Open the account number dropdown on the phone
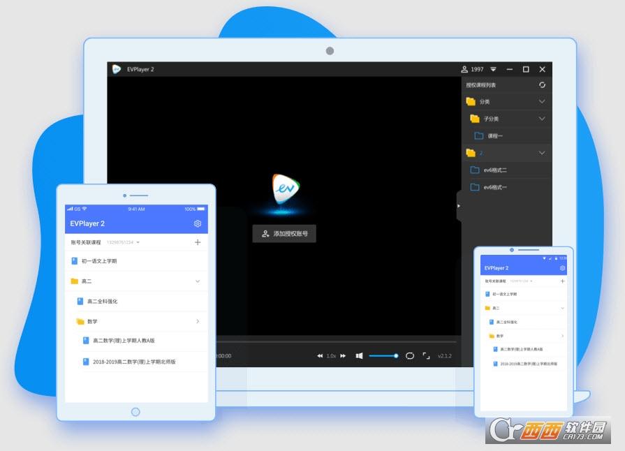Image resolution: width=625 pixels, height=451 pixels. (521, 281)
